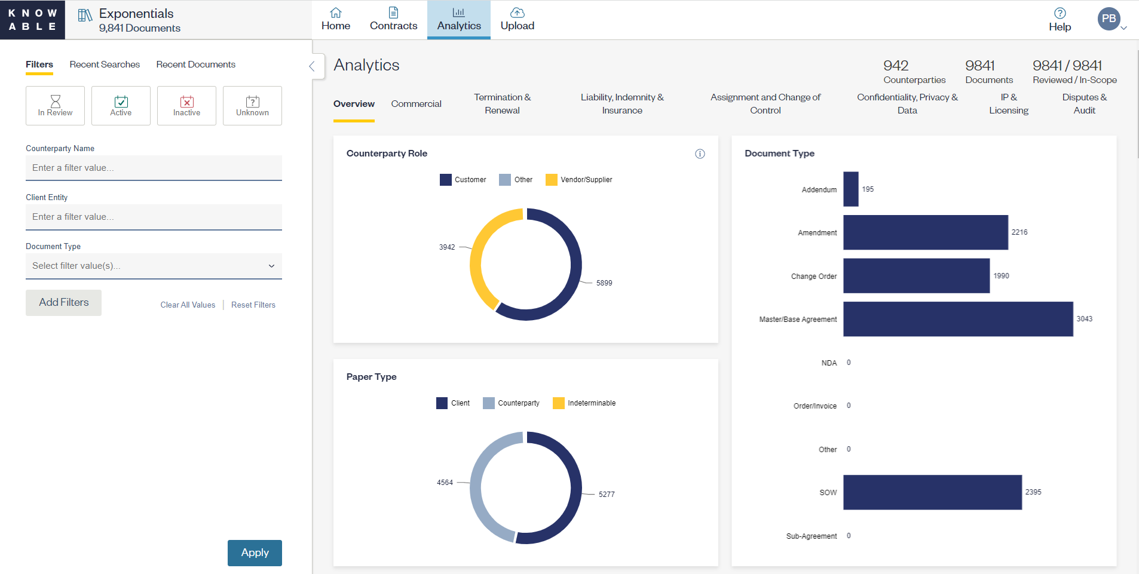Open the PB user profile menu

click(x=1110, y=19)
